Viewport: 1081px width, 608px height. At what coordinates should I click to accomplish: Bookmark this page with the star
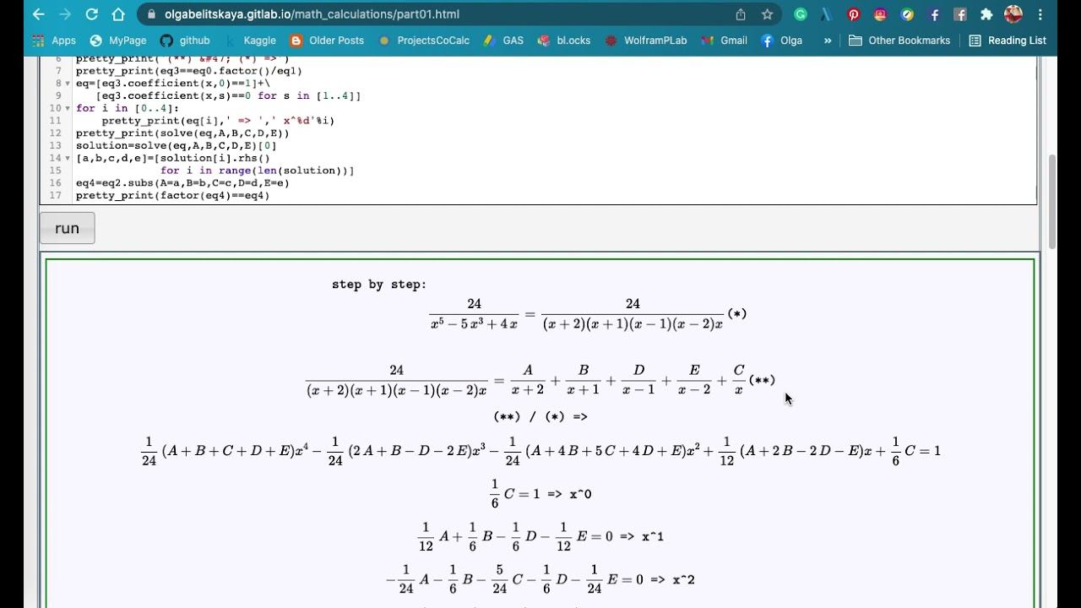[767, 14]
